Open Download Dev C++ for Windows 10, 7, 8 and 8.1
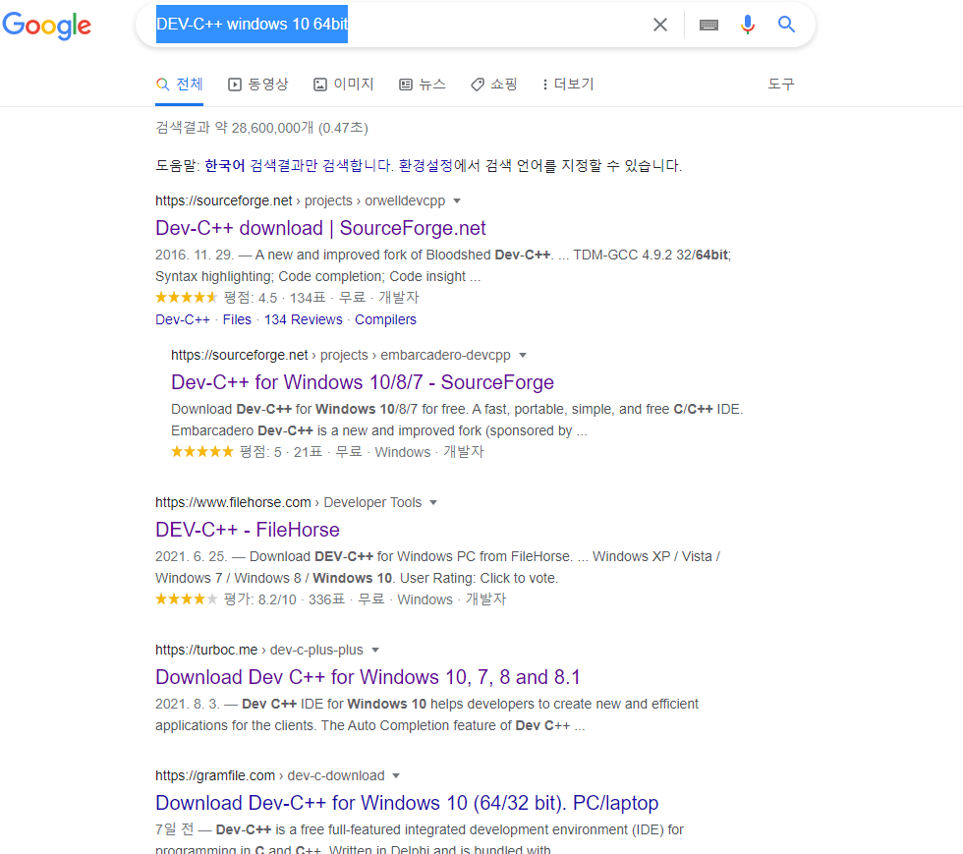963x854 pixels. (368, 677)
